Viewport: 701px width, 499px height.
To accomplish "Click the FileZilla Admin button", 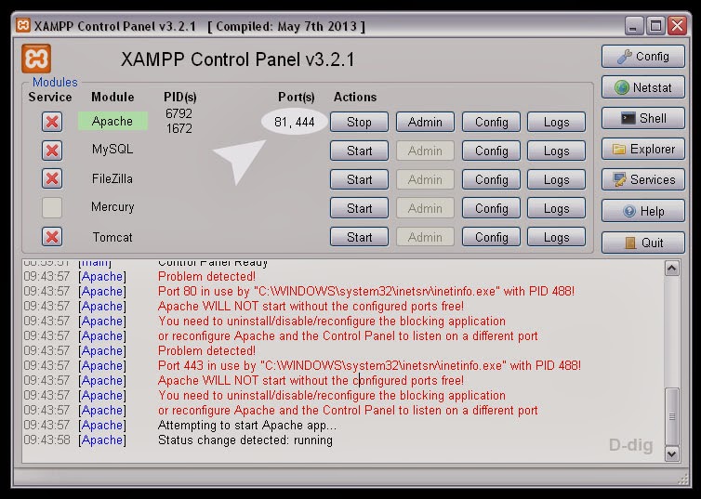I will [425, 179].
